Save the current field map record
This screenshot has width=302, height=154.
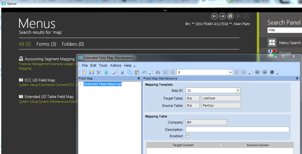point(91,72)
